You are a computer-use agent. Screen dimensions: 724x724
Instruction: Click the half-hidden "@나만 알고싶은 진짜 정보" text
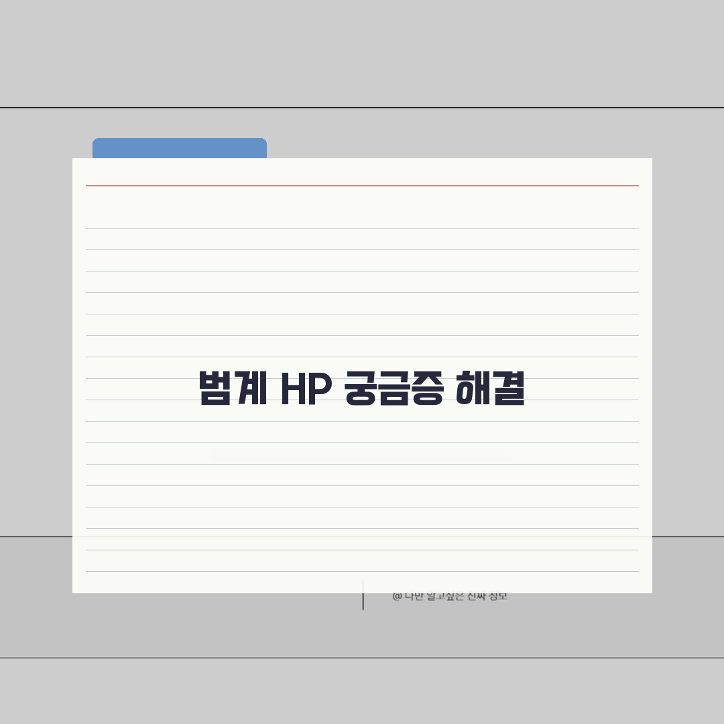pyautogui.click(x=450, y=597)
